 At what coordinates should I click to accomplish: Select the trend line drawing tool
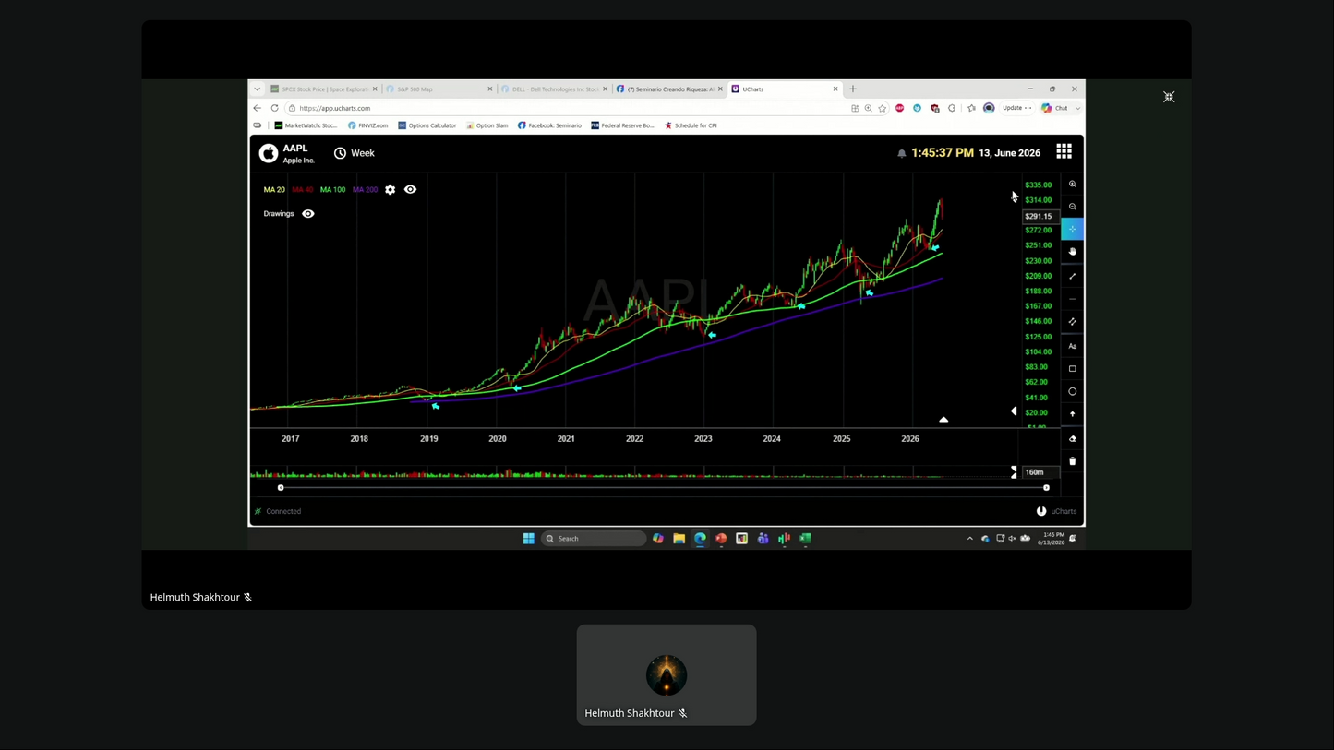1072,277
